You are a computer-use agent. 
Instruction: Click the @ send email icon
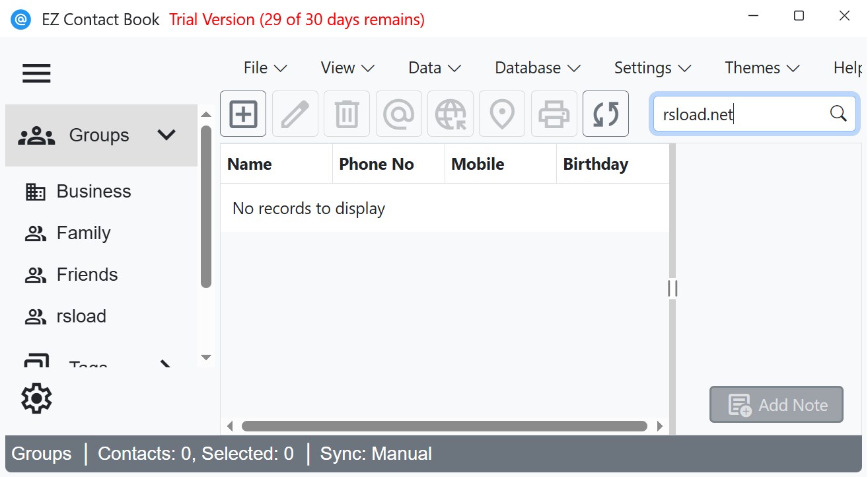click(399, 114)
